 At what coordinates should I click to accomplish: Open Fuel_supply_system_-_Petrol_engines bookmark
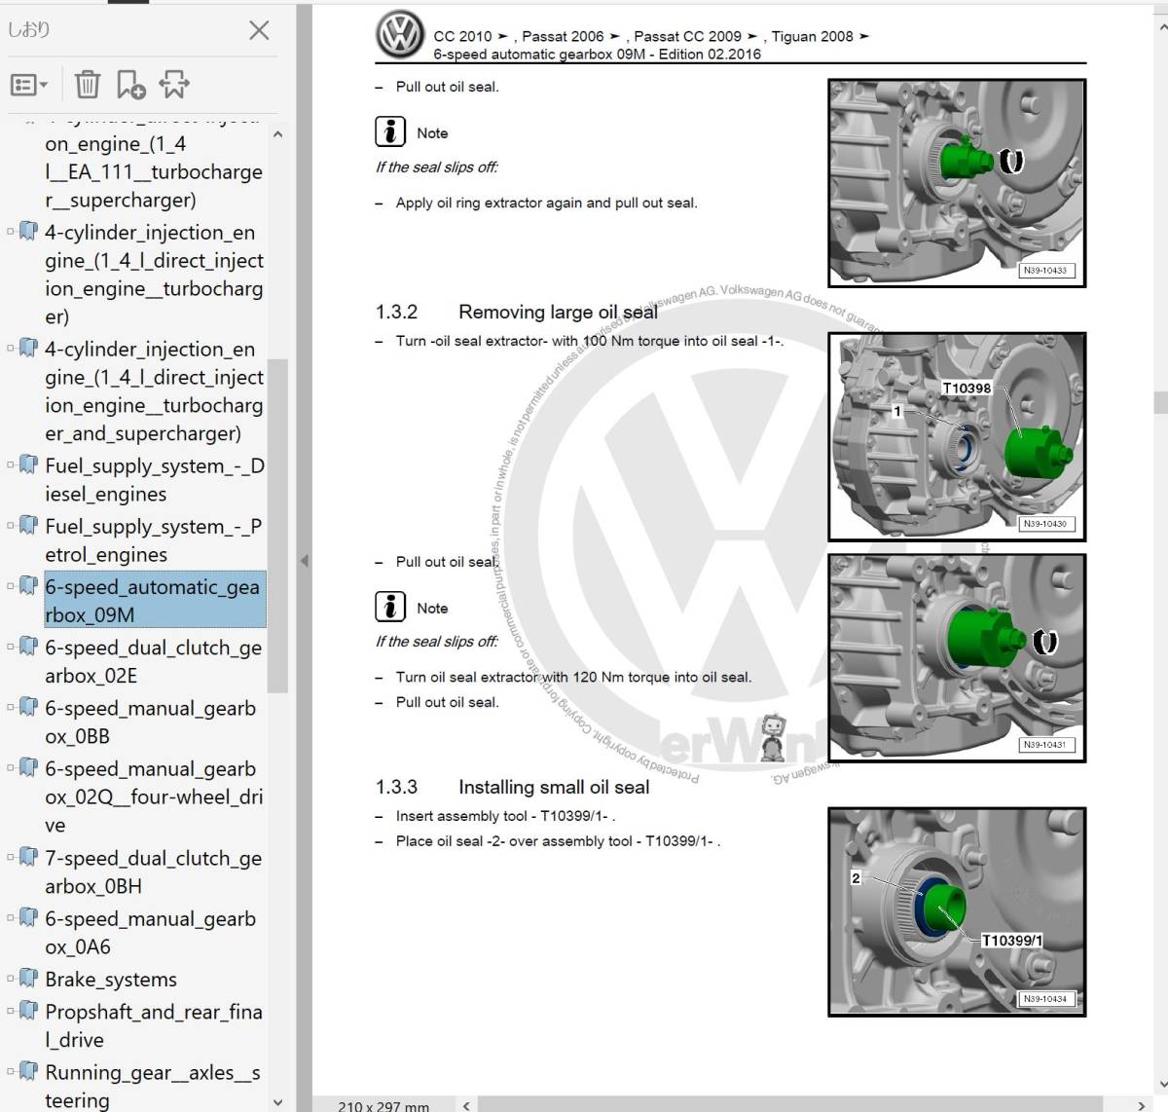[x=153, y=540]
